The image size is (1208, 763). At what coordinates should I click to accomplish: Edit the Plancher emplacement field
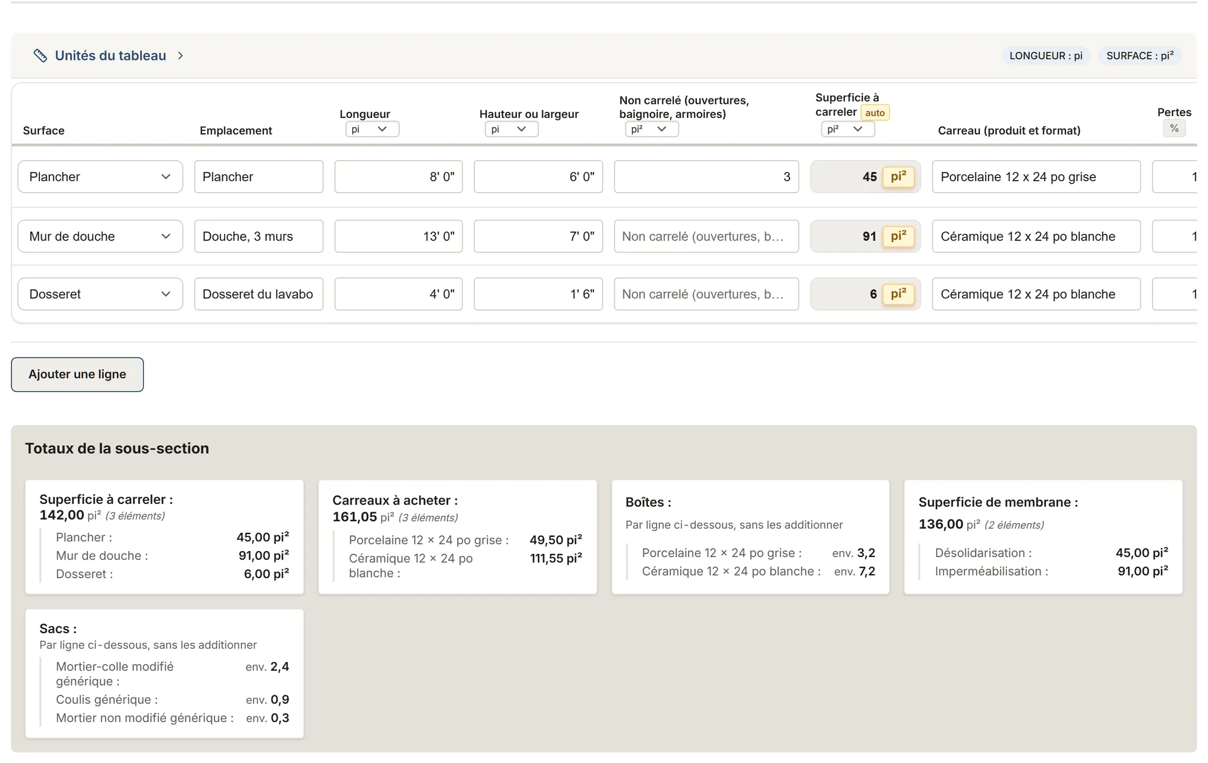(259, 177)
